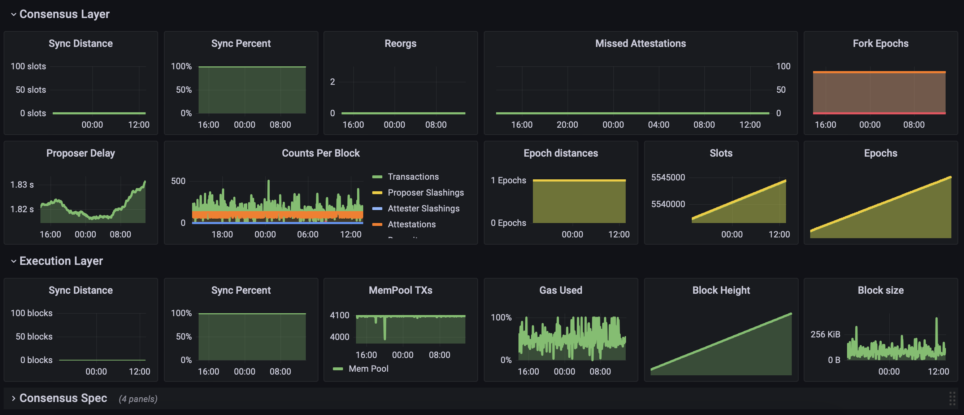This screenshot has height=415, width=964.
Task: Click the peak spike in Block size graph
Action: point(937,320)
